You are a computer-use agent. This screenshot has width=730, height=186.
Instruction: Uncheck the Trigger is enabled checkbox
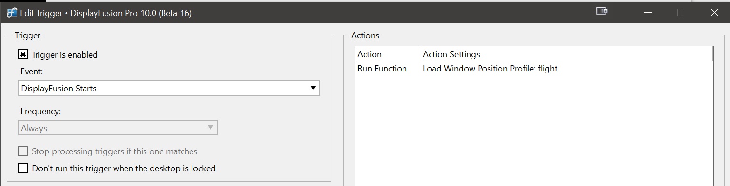coord(23,54)
